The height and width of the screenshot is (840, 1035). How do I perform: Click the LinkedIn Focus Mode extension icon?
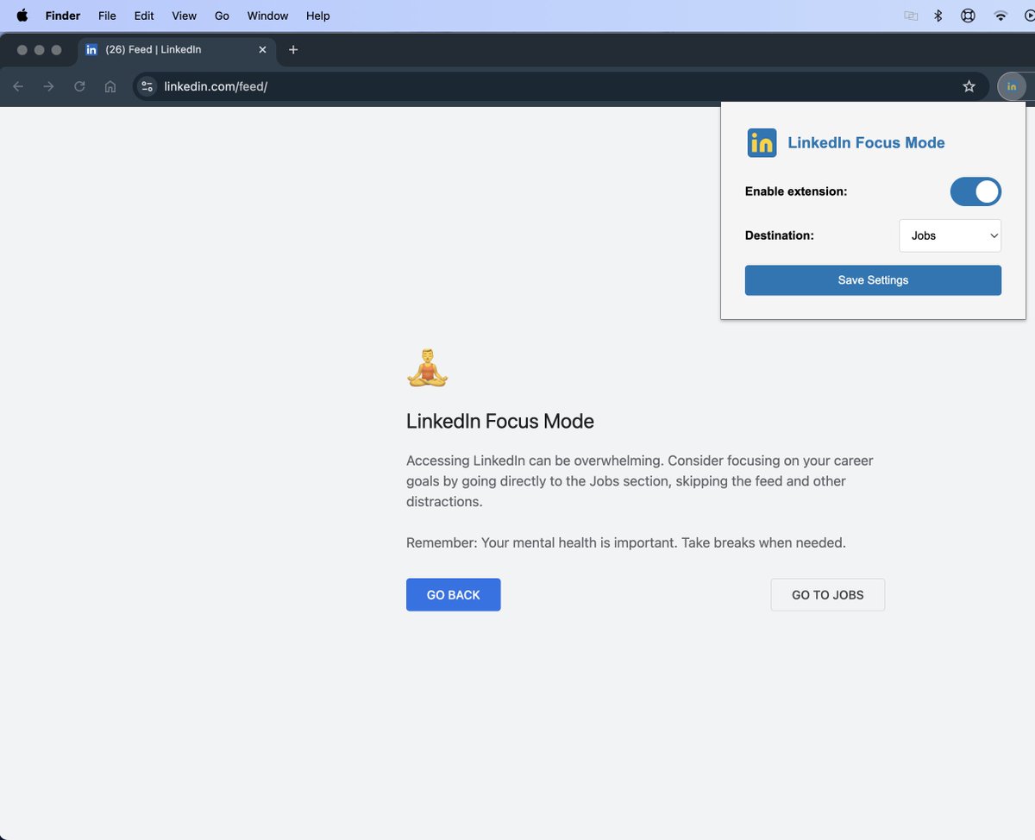tap(1012, 86)
